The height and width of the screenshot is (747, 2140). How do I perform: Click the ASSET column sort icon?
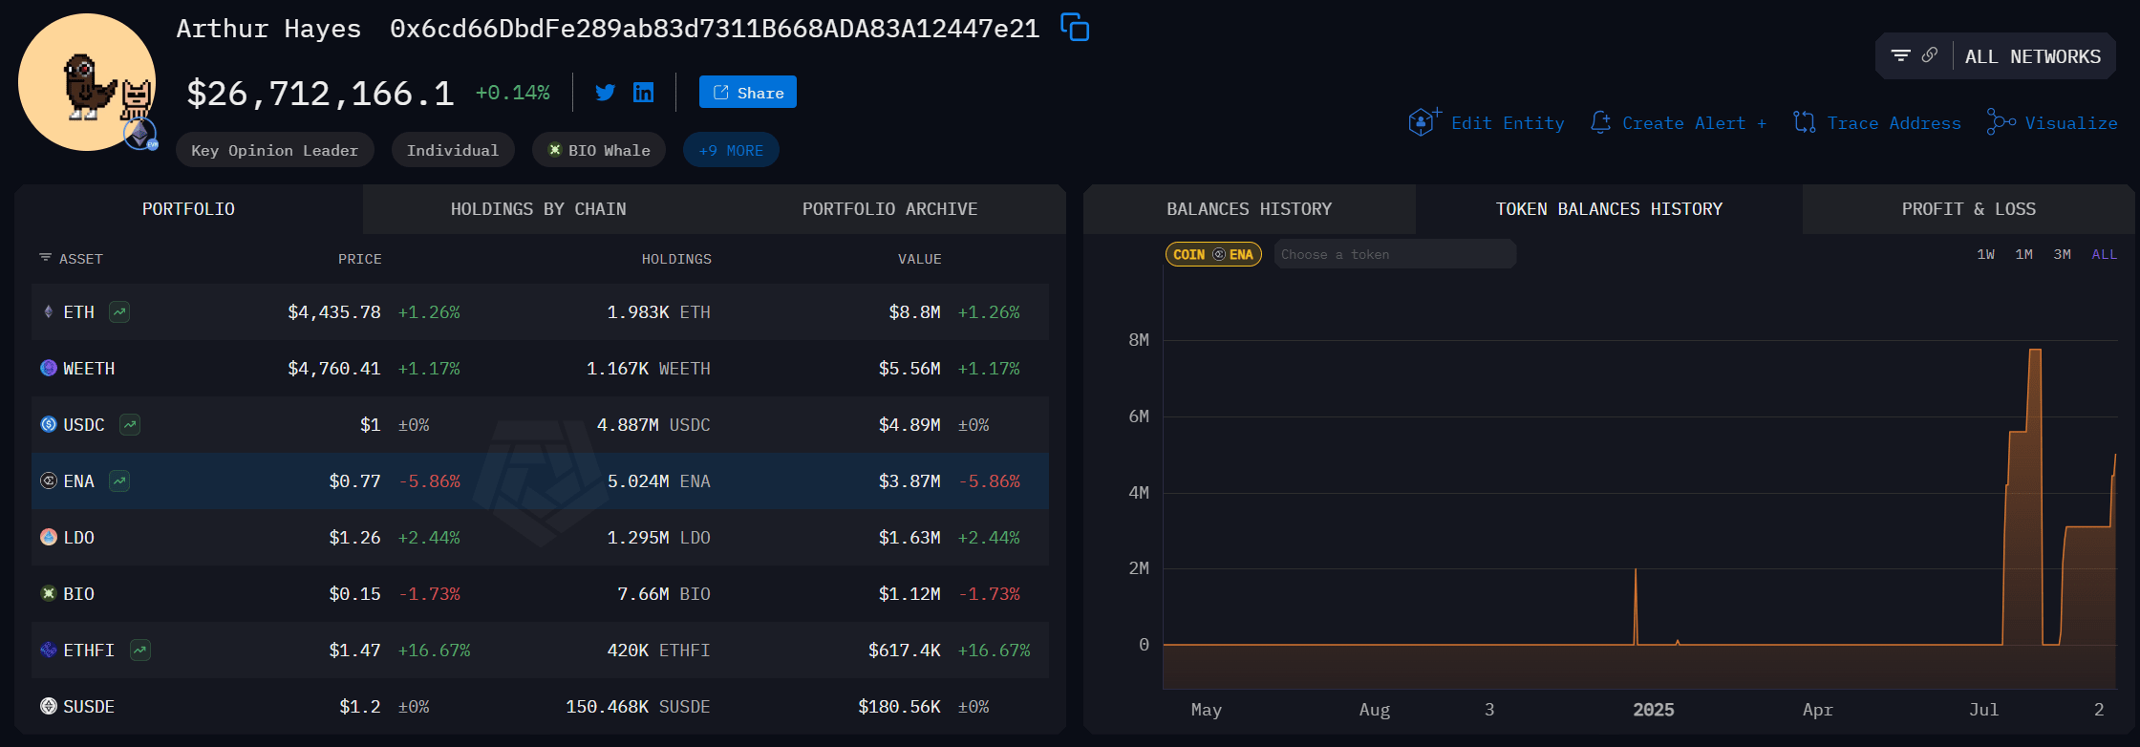click(45, 258)
